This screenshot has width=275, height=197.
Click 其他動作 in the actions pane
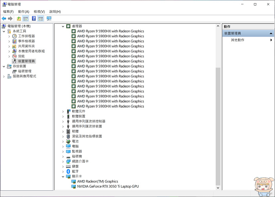coord(237,40)
